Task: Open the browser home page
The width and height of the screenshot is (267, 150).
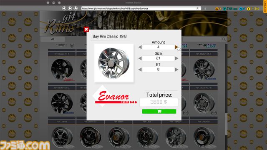Action: coord(76,8)
